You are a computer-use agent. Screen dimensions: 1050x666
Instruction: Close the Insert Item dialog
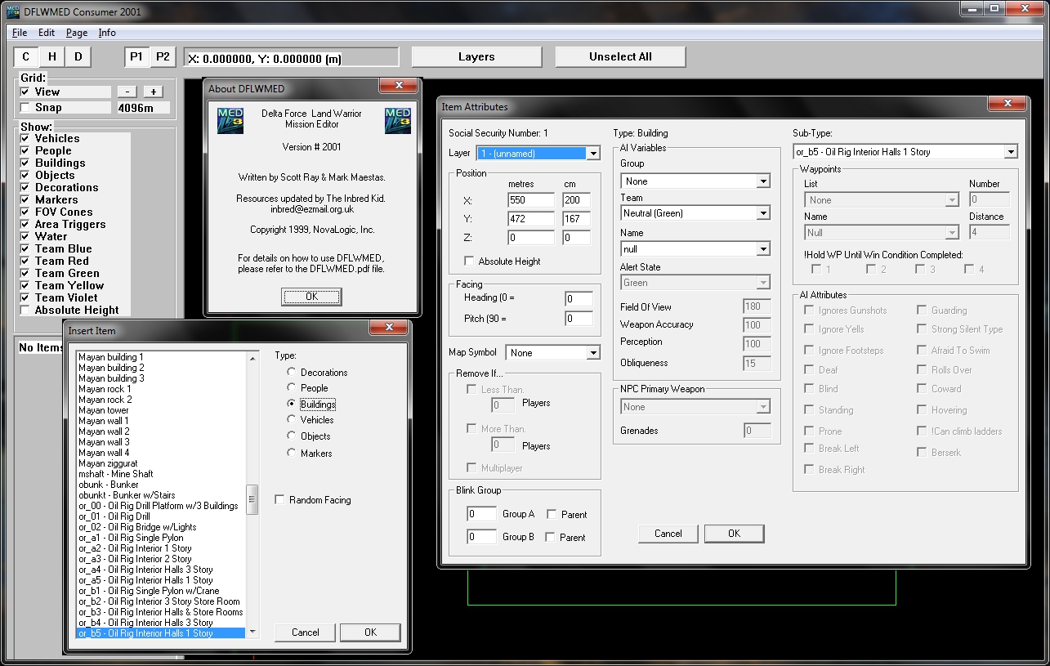pos(388,328)
